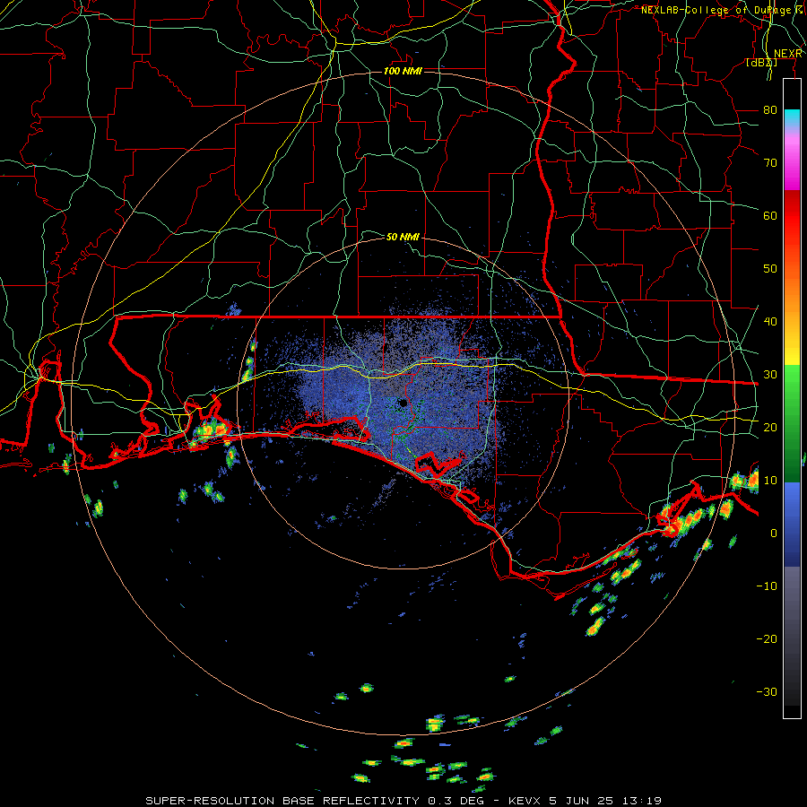The width and height of the screenshot is (807, 807).
Task: Click the positive 20 value on the dBZ scale
Action: pos(770,427)
